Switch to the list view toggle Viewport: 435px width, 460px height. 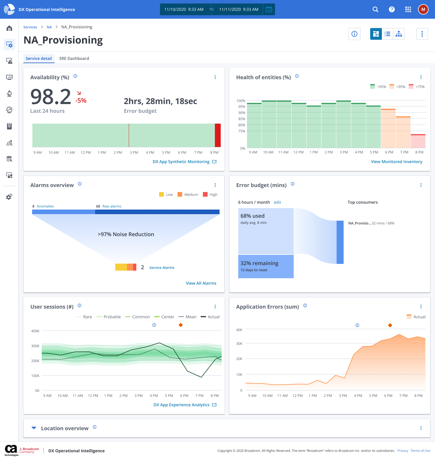[x=387, y=34]
